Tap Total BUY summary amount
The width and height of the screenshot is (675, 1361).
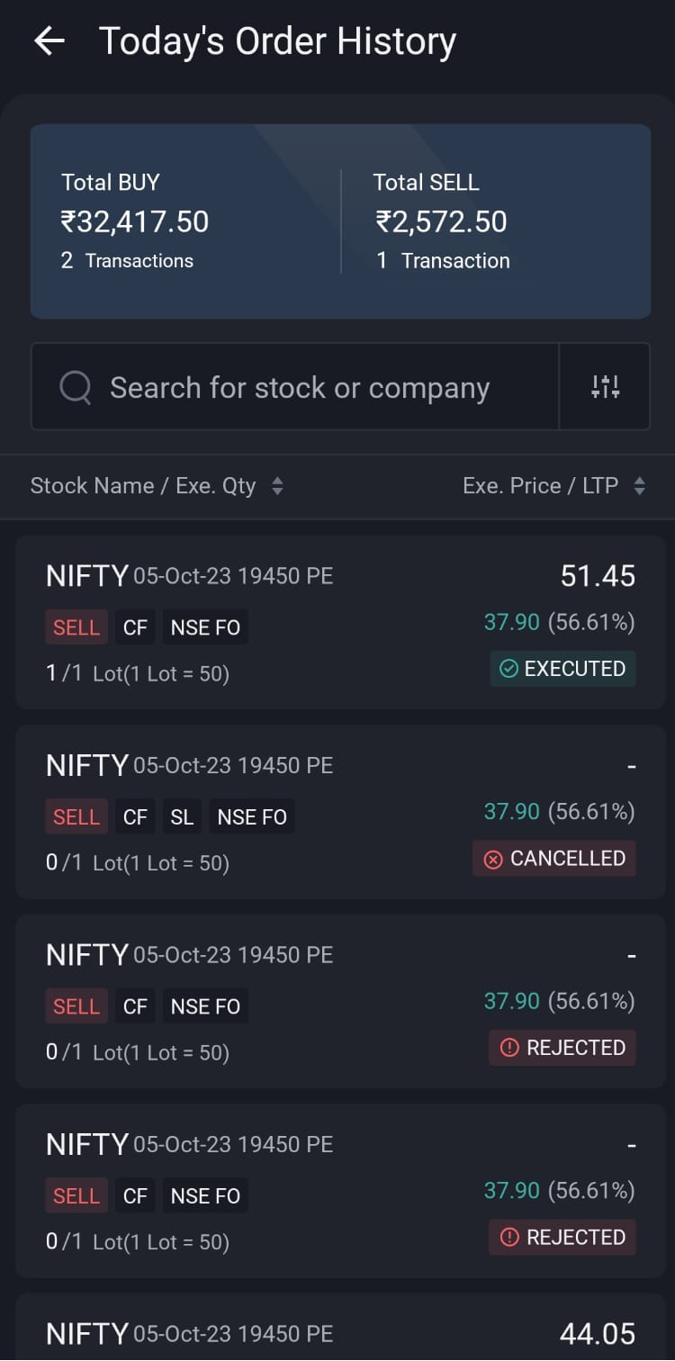coord(135,221)
